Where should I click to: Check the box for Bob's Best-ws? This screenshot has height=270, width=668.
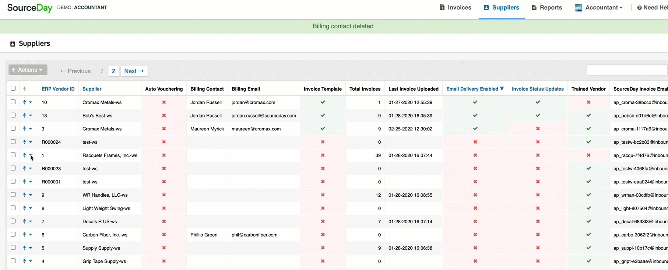(x=13, y=115)
